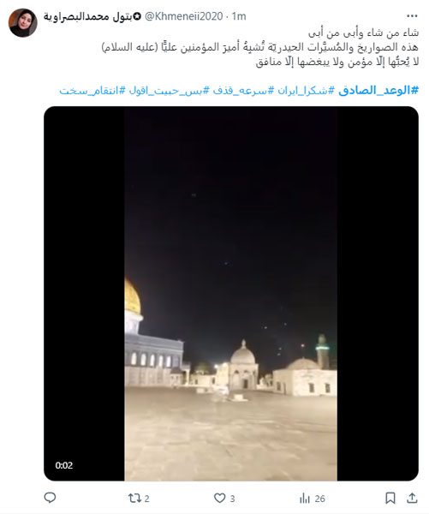Open view analytics bar chart icon

pos(305,499)
